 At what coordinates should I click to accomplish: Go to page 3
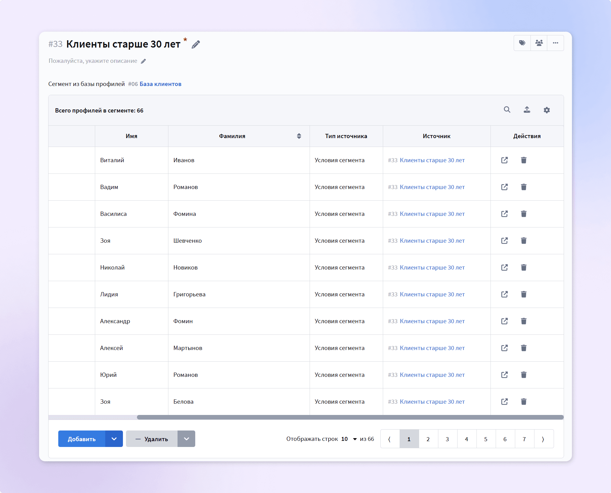point(447,439)
